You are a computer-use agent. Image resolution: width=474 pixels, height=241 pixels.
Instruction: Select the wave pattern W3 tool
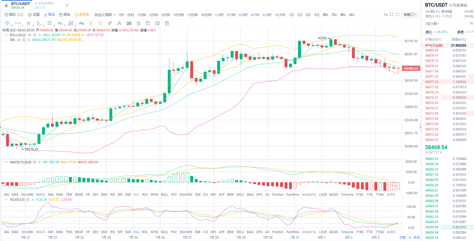pos(60,23)
